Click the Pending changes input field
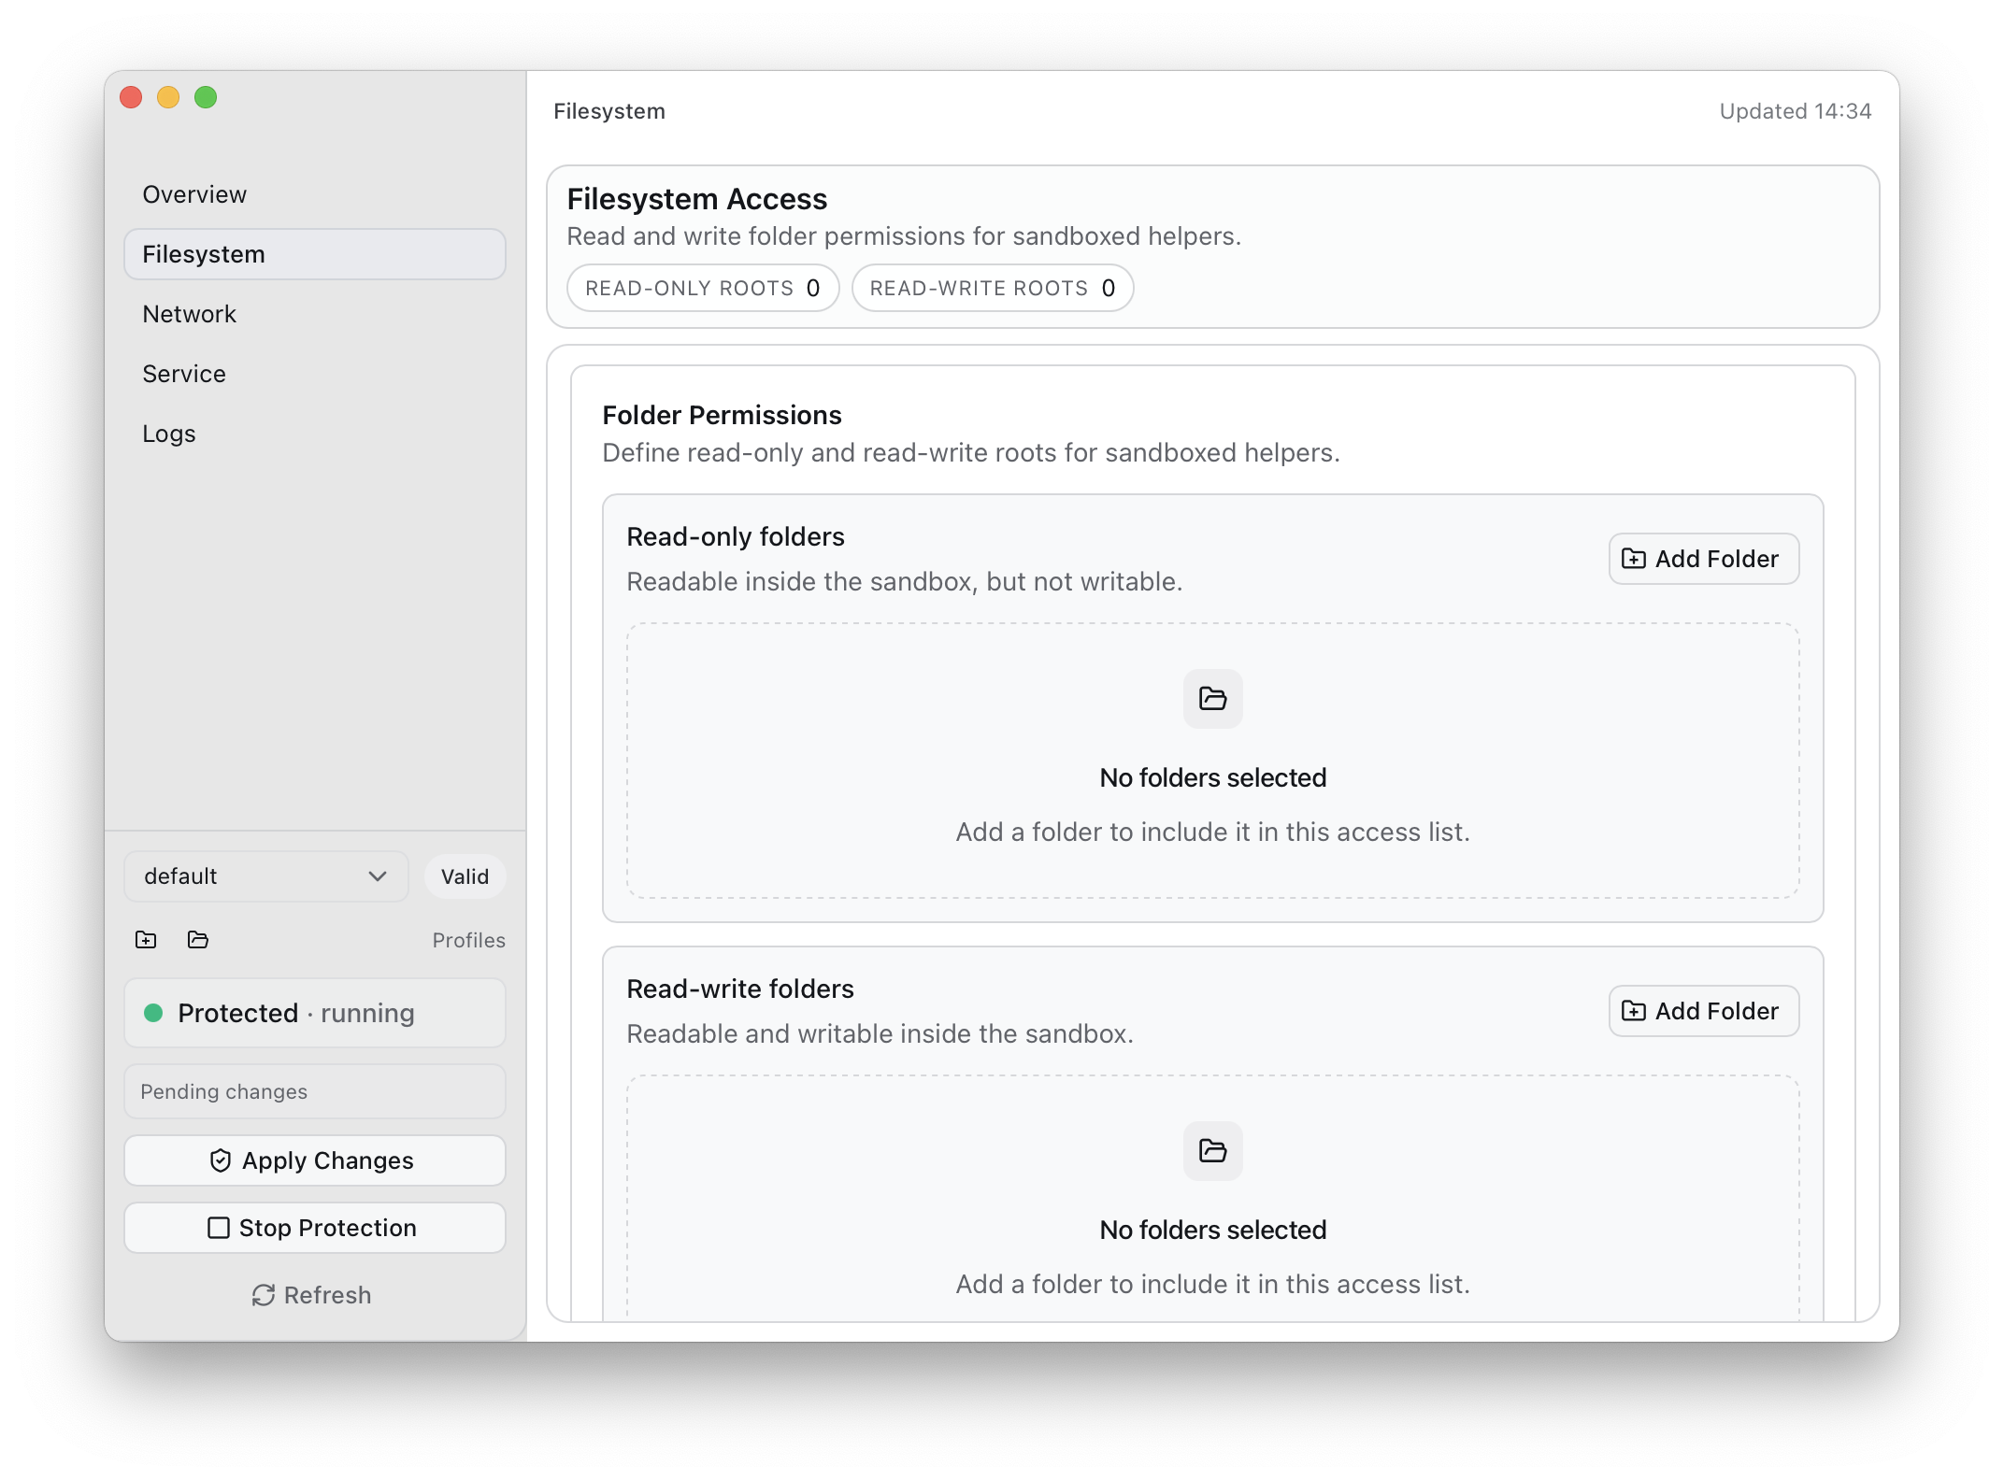The width and height of the screenshot is (2004, 1480). tap(314, 1091)
